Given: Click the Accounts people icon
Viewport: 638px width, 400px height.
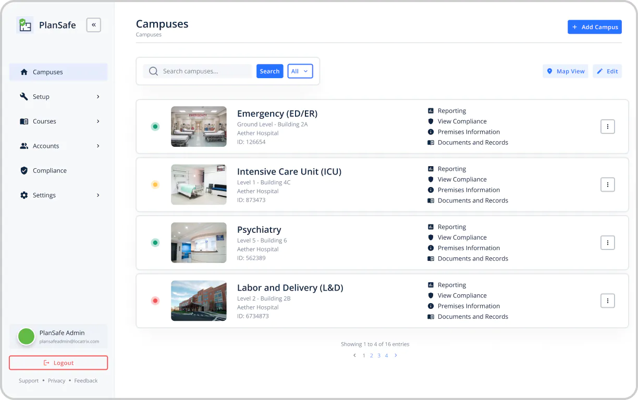Looking at the screenshot, I should (24, 146).
